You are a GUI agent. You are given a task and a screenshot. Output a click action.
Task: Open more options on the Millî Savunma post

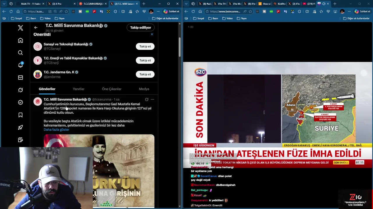[x=152, y=100]
